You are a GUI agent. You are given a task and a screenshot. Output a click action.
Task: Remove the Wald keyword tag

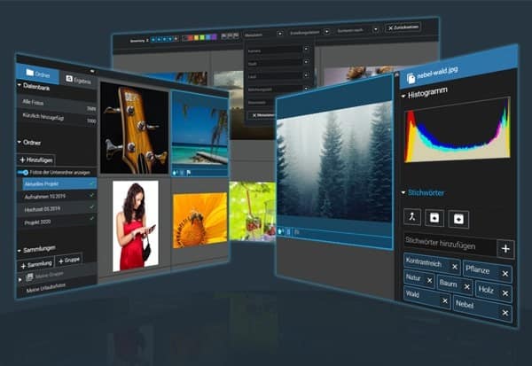445,300
